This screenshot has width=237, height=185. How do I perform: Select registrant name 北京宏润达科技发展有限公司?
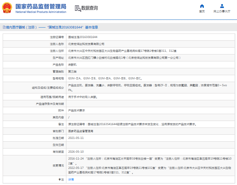pos(86,44)
